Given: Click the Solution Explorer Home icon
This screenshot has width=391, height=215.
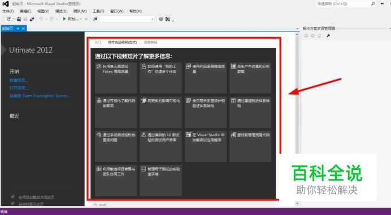Looking at the screenshot, I should click(x=319, y=36).
